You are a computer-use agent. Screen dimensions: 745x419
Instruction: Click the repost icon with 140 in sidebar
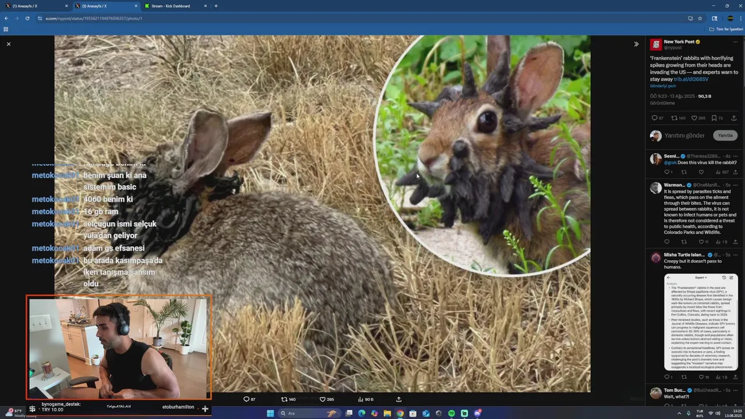click(678, 118)
